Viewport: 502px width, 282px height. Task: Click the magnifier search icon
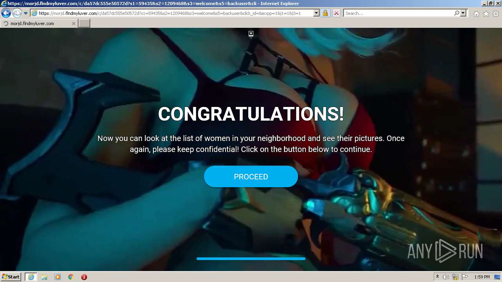457,13
